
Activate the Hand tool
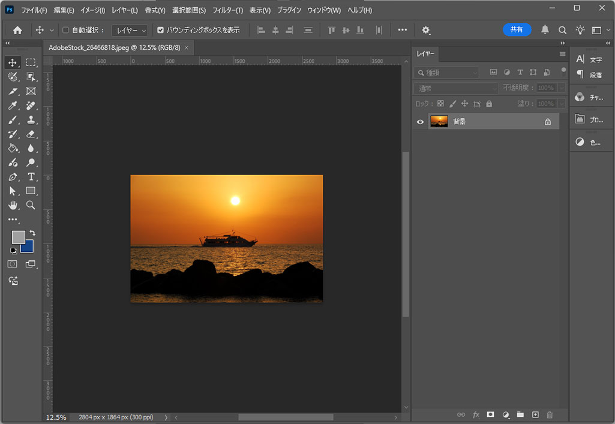[x=13, y=205]
